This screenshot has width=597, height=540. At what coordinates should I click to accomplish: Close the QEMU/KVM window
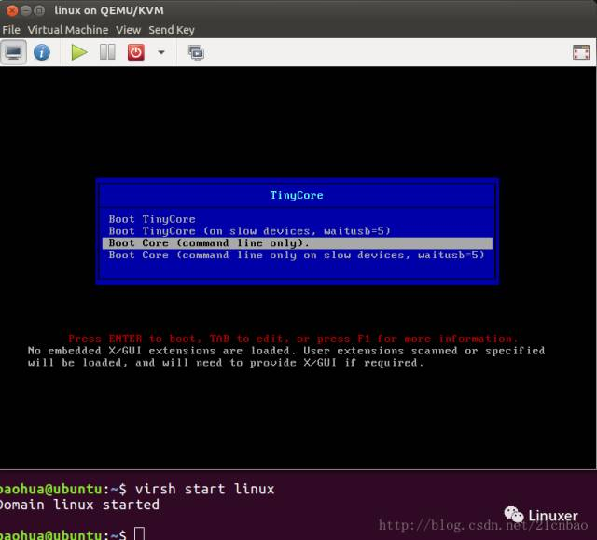tap(12, 10)
